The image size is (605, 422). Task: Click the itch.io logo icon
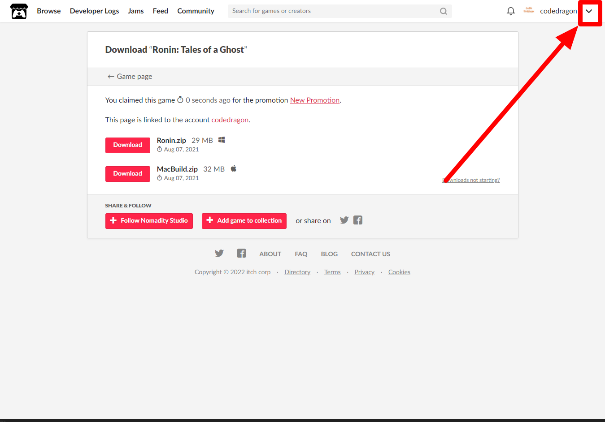coord(19,11)
